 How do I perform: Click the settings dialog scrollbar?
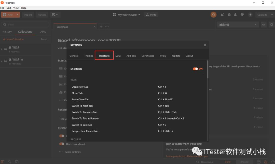point(208,70)
